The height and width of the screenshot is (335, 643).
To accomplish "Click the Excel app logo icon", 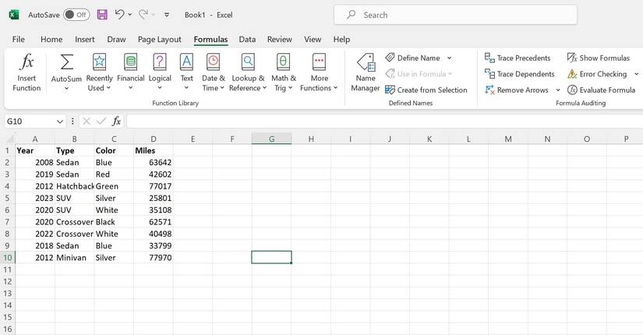I will click(14, 15).
